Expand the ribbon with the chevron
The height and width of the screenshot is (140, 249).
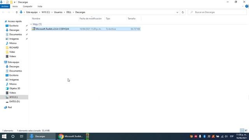coord(242,6)
